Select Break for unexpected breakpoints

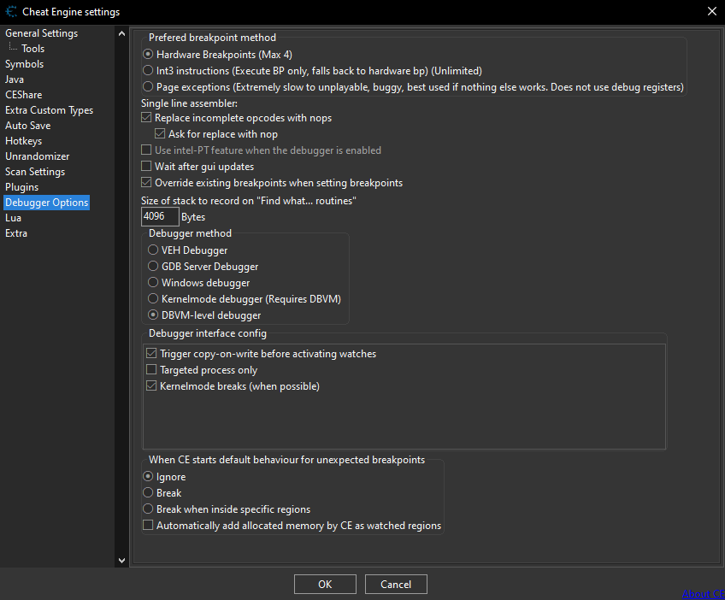pos(148,493)
